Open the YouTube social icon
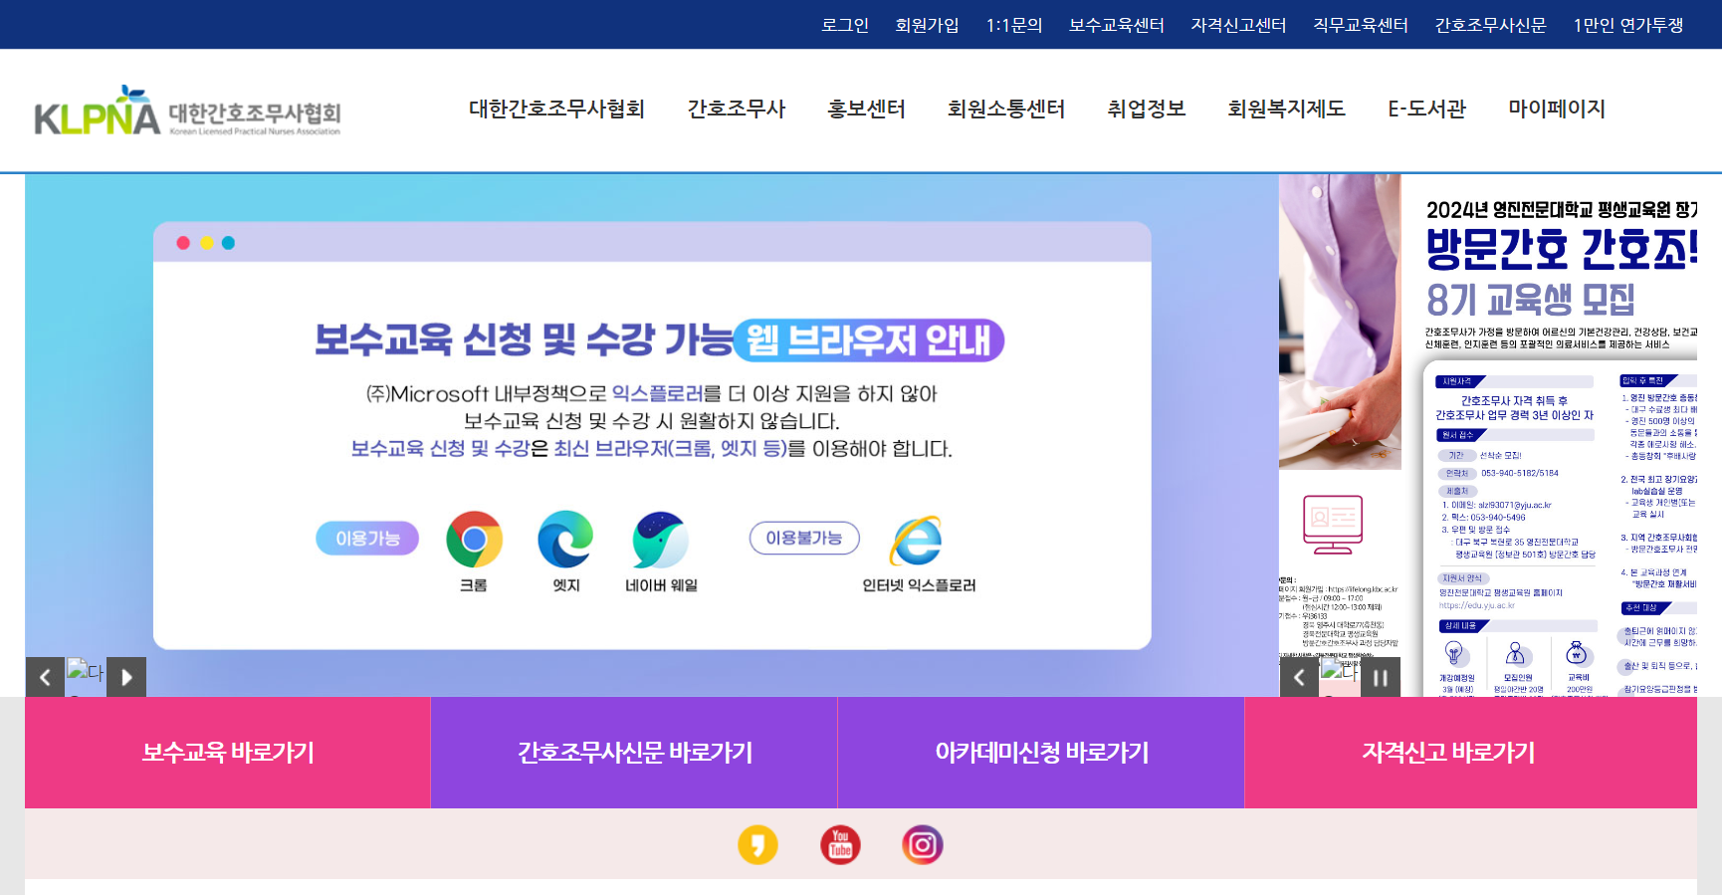 [x=840, y=845]
